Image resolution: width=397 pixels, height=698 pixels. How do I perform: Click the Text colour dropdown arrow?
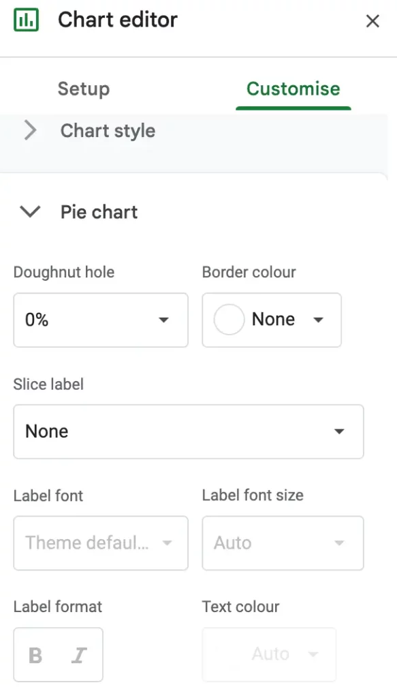313,654
